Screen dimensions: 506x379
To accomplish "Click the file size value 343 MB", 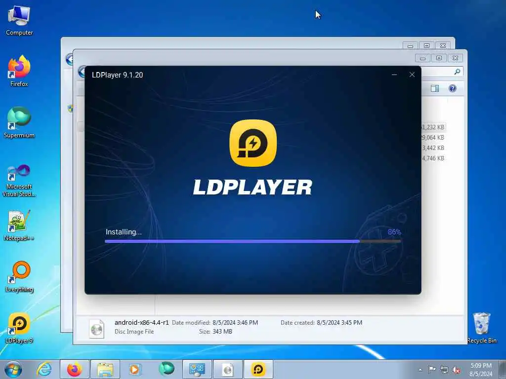I will click(x=222, y=332).
